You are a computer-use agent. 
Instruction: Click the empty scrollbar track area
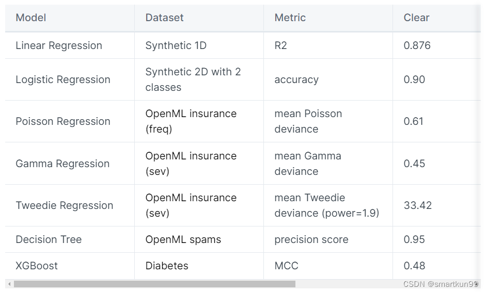coord(349,284)
